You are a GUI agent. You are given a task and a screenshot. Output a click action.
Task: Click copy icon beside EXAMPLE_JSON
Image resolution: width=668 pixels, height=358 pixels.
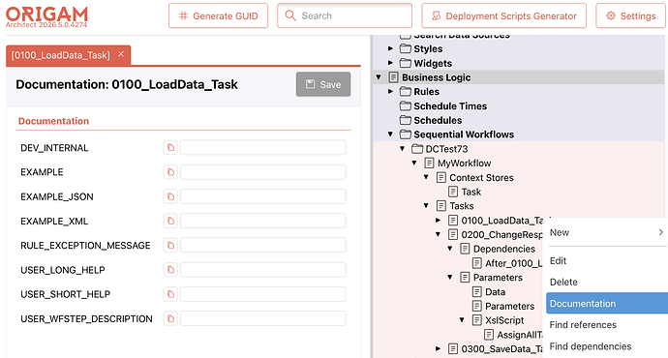click(x=170, y=196)
